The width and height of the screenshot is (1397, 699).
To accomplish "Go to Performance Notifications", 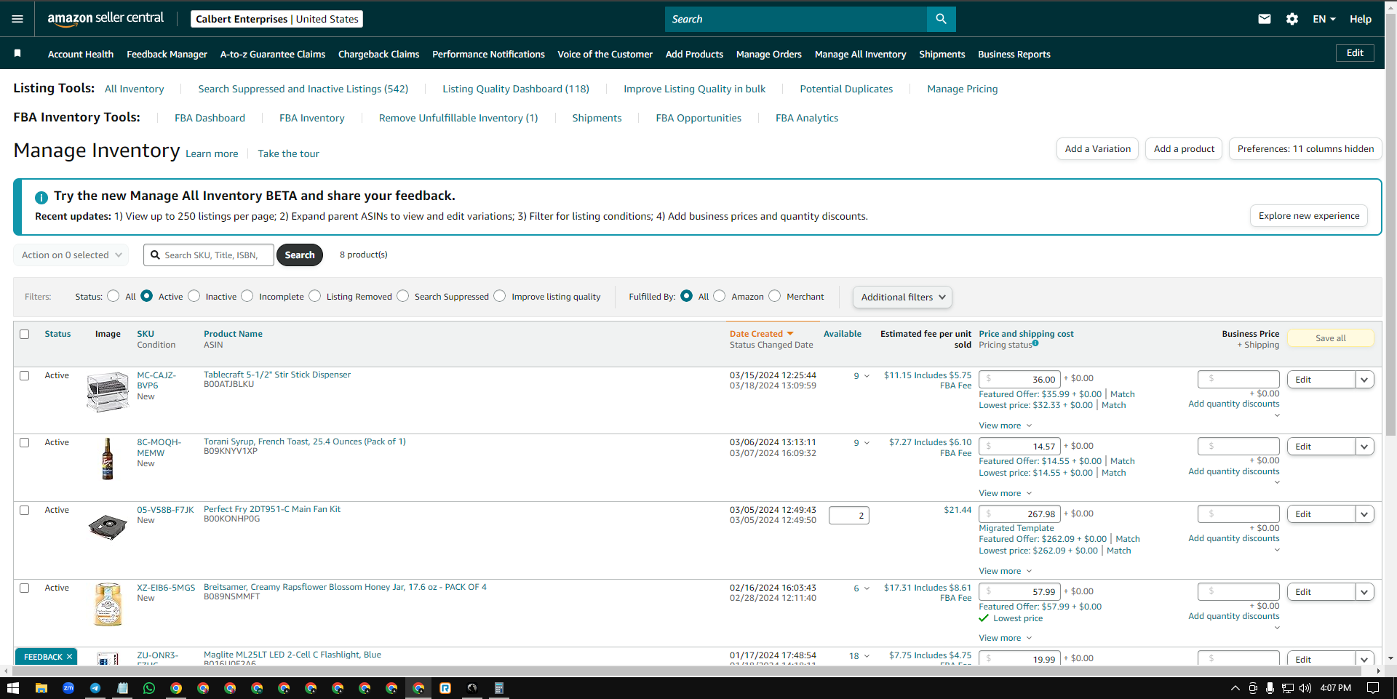I will click(488, 54).
